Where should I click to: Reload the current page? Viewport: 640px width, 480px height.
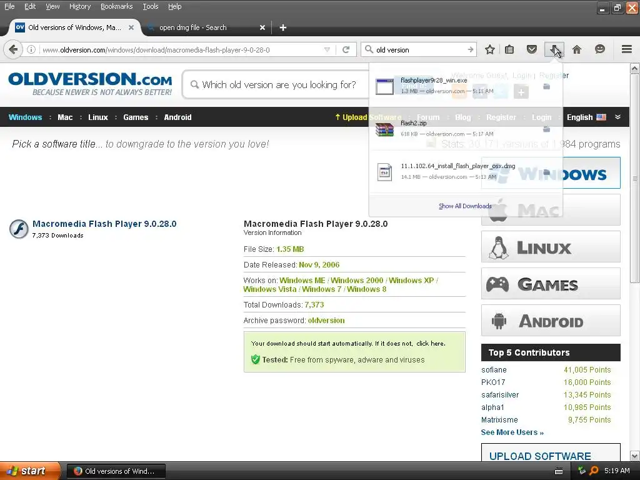coord(346,50)
